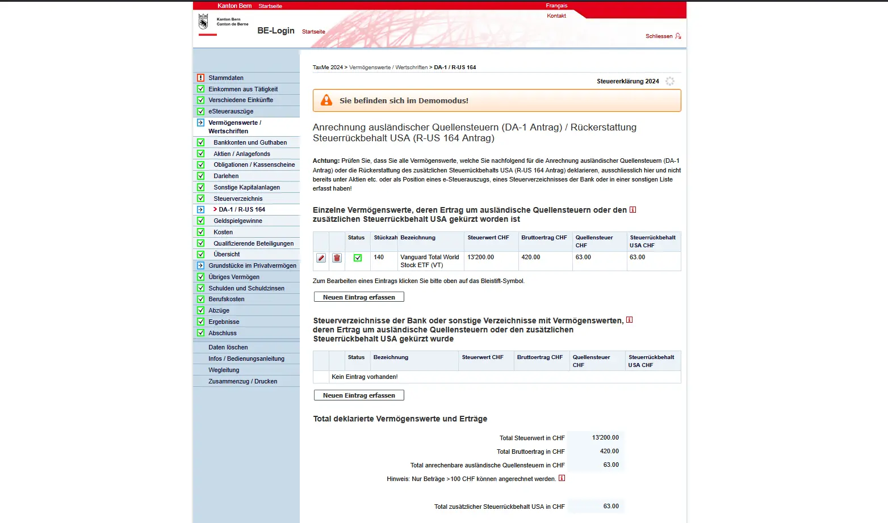The width and height of the screenshot is (888, 523).
Task: Delete the Vanguard entry with the trash icon
Action: click(x=337, y=258)
